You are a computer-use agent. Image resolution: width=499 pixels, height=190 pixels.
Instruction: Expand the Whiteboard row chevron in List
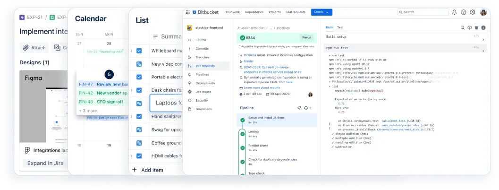131,51
